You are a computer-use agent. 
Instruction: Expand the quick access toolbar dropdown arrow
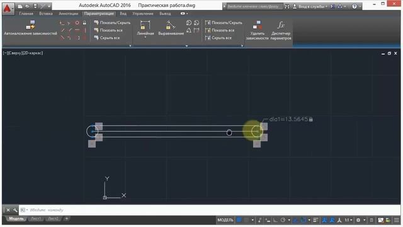click(49, 6)
